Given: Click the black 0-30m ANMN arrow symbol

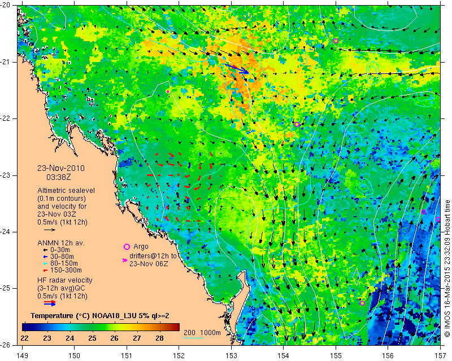Looking at the screenshot, I should [x=46, y=250].
